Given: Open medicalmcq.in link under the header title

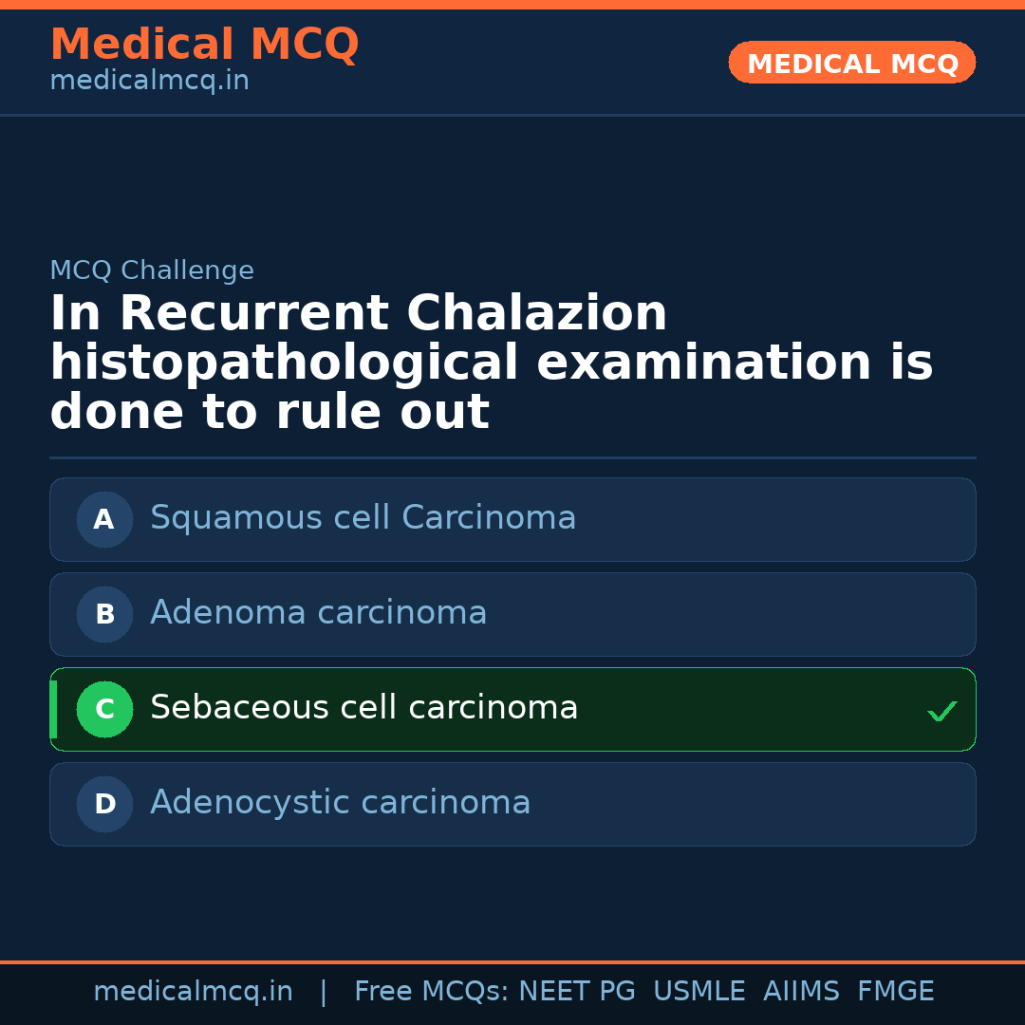Looking at the screenshot, I should coord(149,82).
